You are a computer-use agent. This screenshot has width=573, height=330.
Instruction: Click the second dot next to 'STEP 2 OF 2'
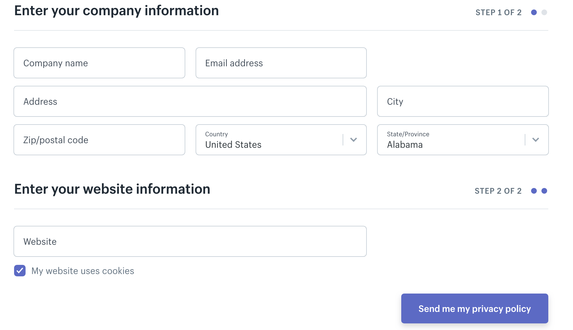pyautogui.click(x=544, y=190)
